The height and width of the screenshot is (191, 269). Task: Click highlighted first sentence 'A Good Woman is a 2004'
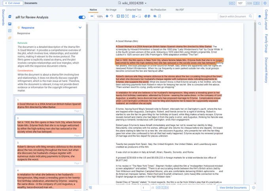pos(164,47)
